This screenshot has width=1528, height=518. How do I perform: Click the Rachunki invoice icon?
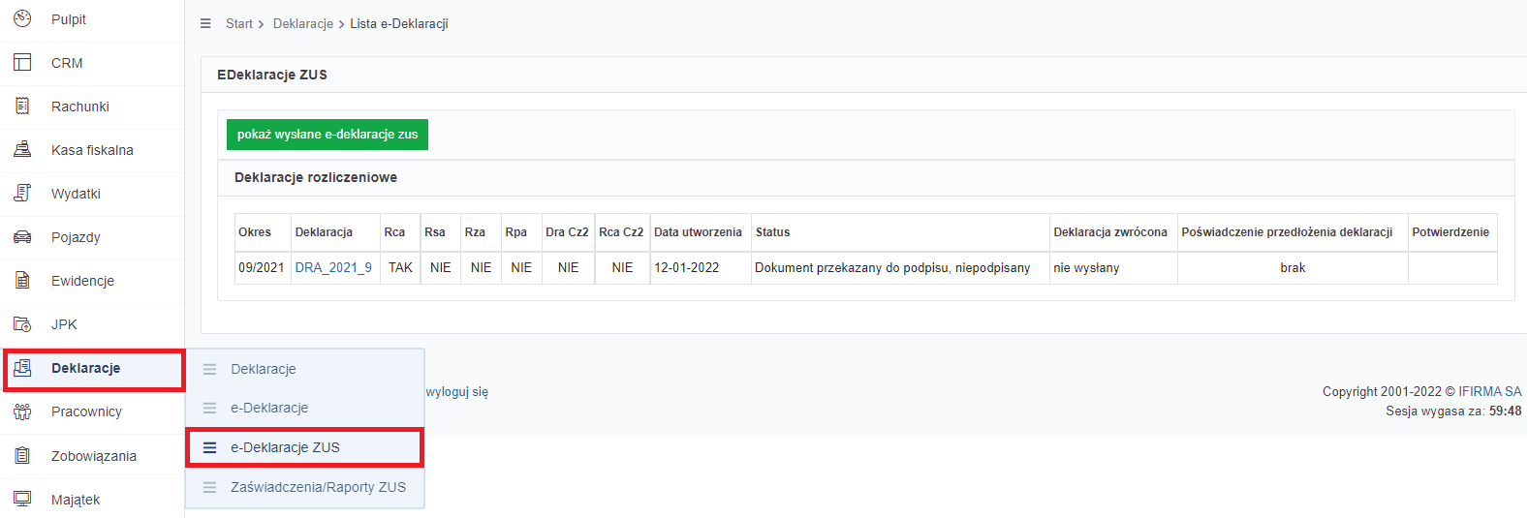tap(22, 106)
